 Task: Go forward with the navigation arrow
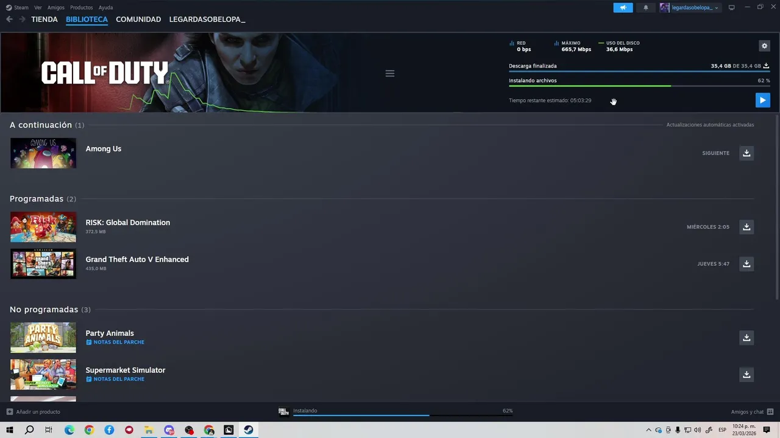[22, 19]
